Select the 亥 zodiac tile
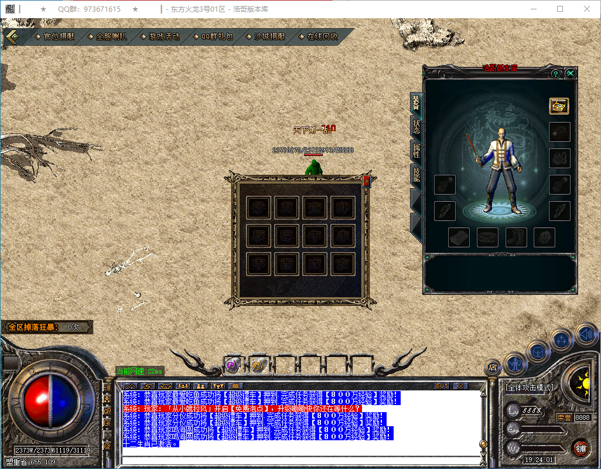The width and height of the screenshot is (601, 469). [343, 264]
